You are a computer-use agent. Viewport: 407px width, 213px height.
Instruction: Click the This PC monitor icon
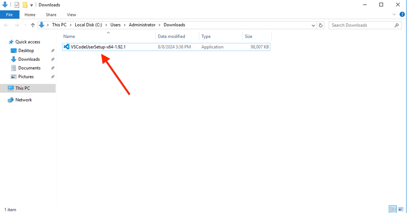(x=11, y=88)
